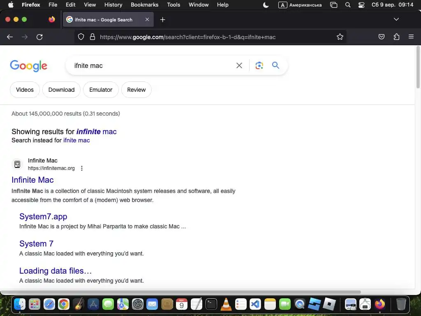The width and height of the screenshot is (421, 316).
Task: Click the vertical page scrollbar thumb
Action: tap(418, 67)
